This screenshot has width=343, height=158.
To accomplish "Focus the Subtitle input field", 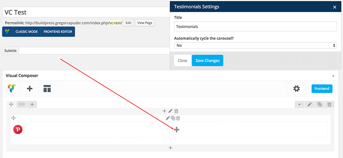I will pos(95,51).
